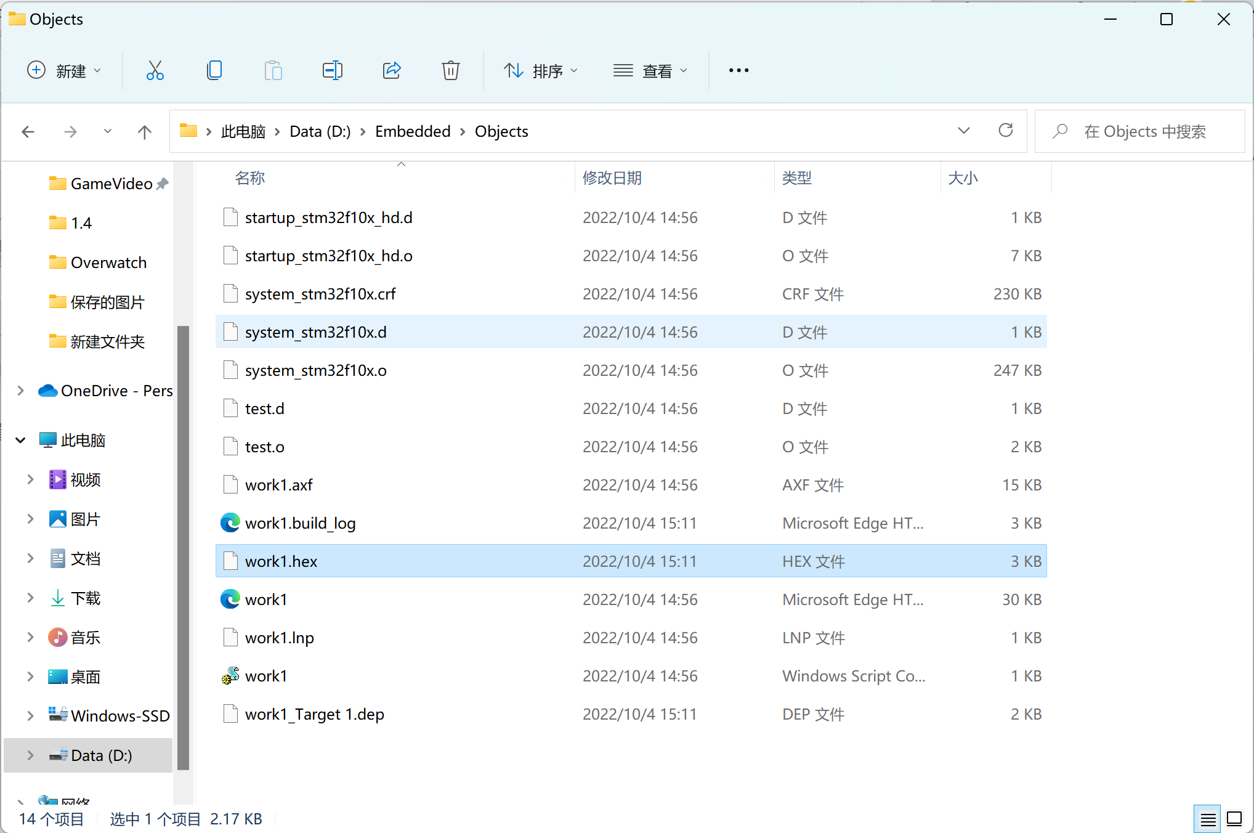Click the Edge icon of work1.build_log

point(230,523)
